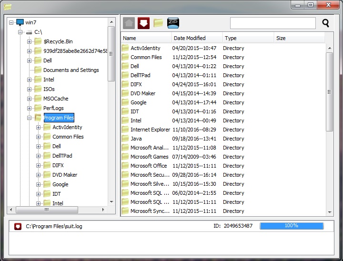This screenshot has height=261, width=343.
Task: Select the Dell folder under C:\ in tree
Action: click(48, 60)
